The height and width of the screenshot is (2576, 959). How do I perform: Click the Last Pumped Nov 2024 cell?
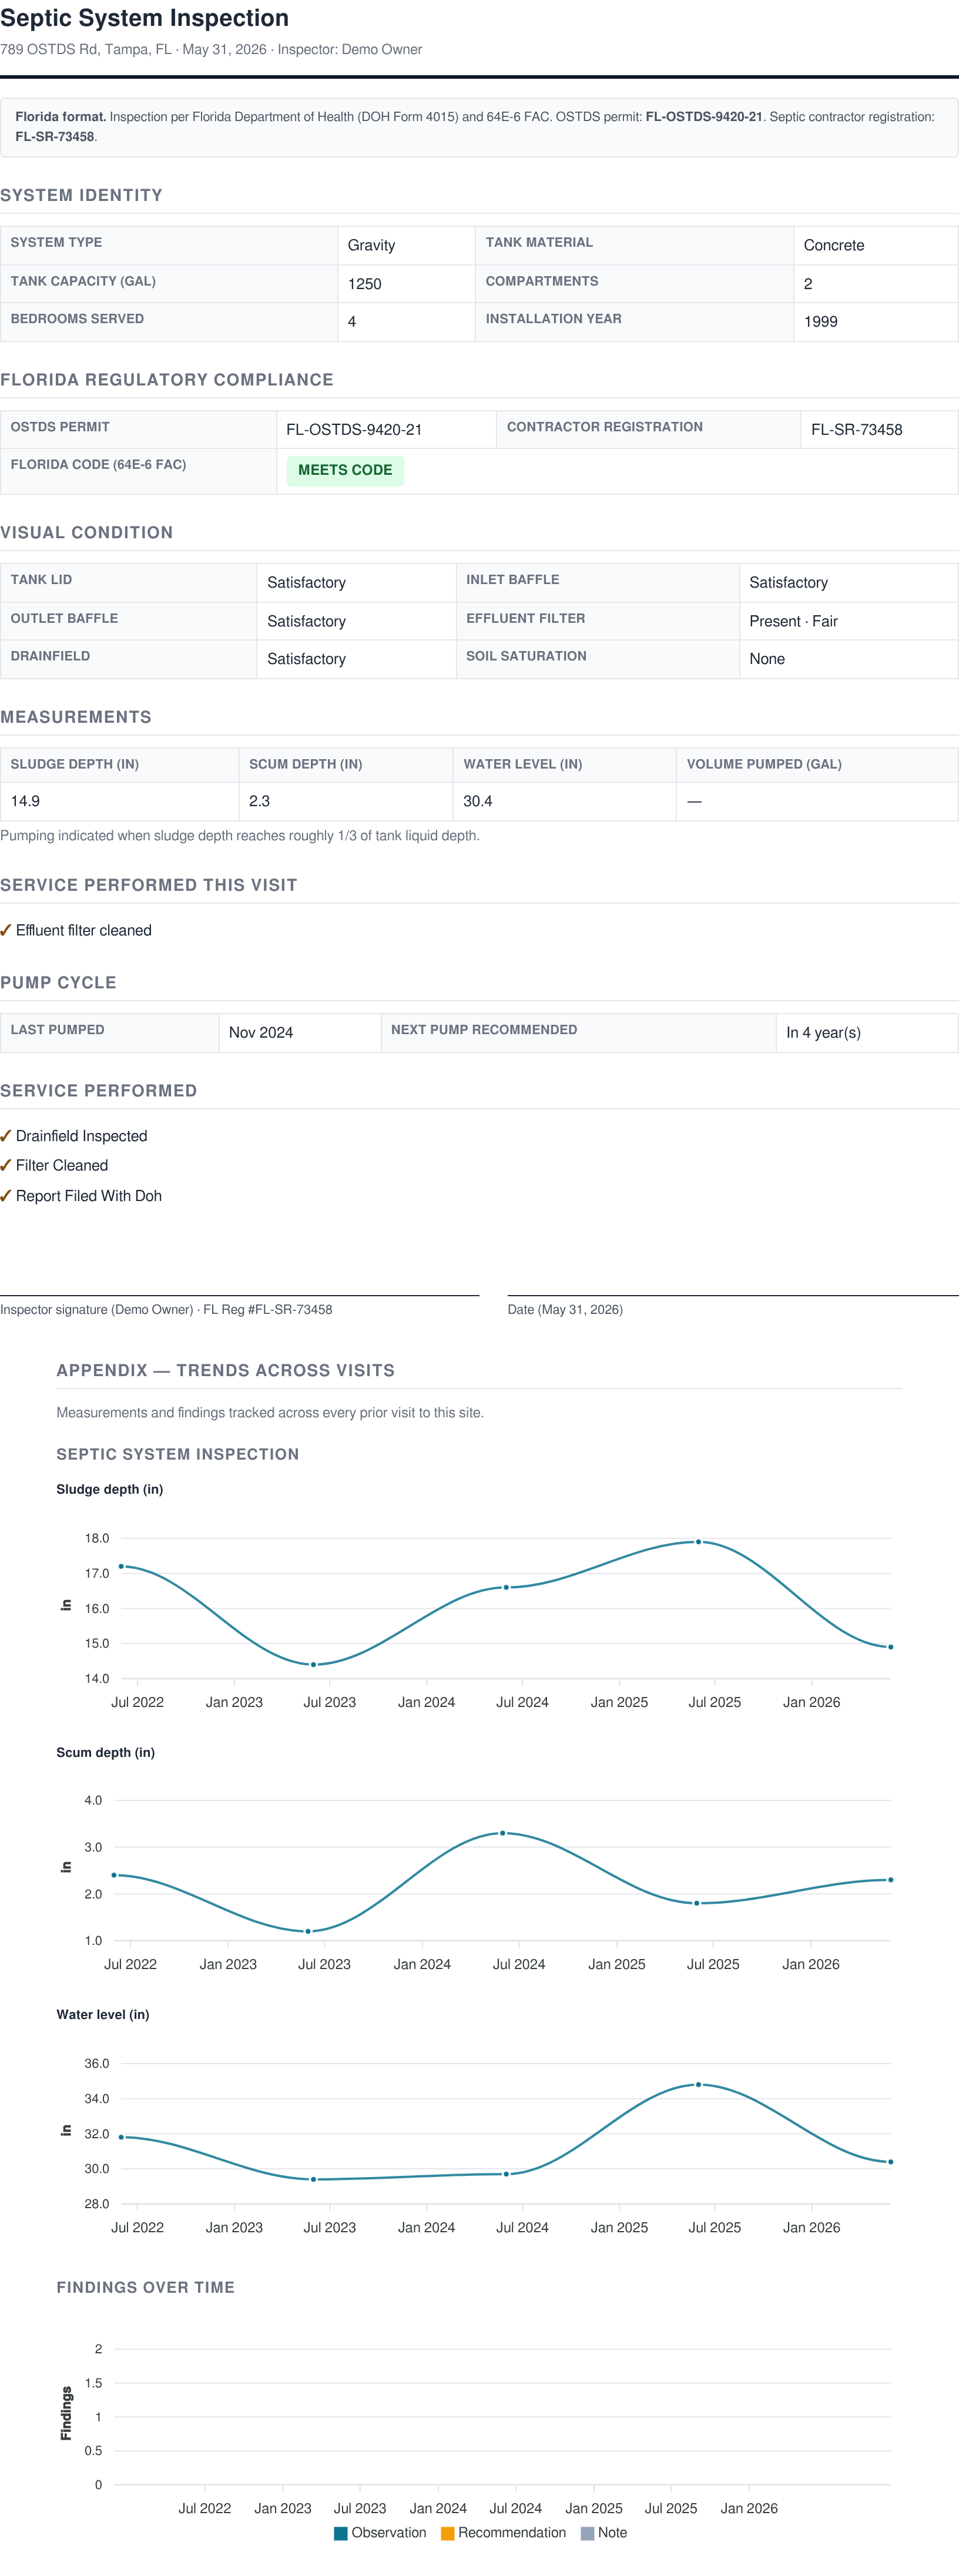point(300,1032)
